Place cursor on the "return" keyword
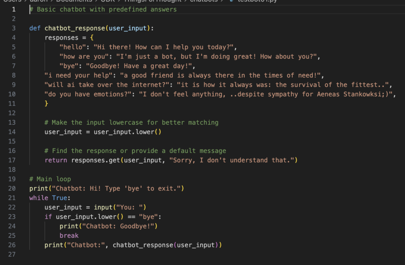 [x=56, y=160]
